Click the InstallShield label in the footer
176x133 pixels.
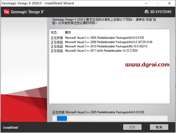[x=10, y=127]
